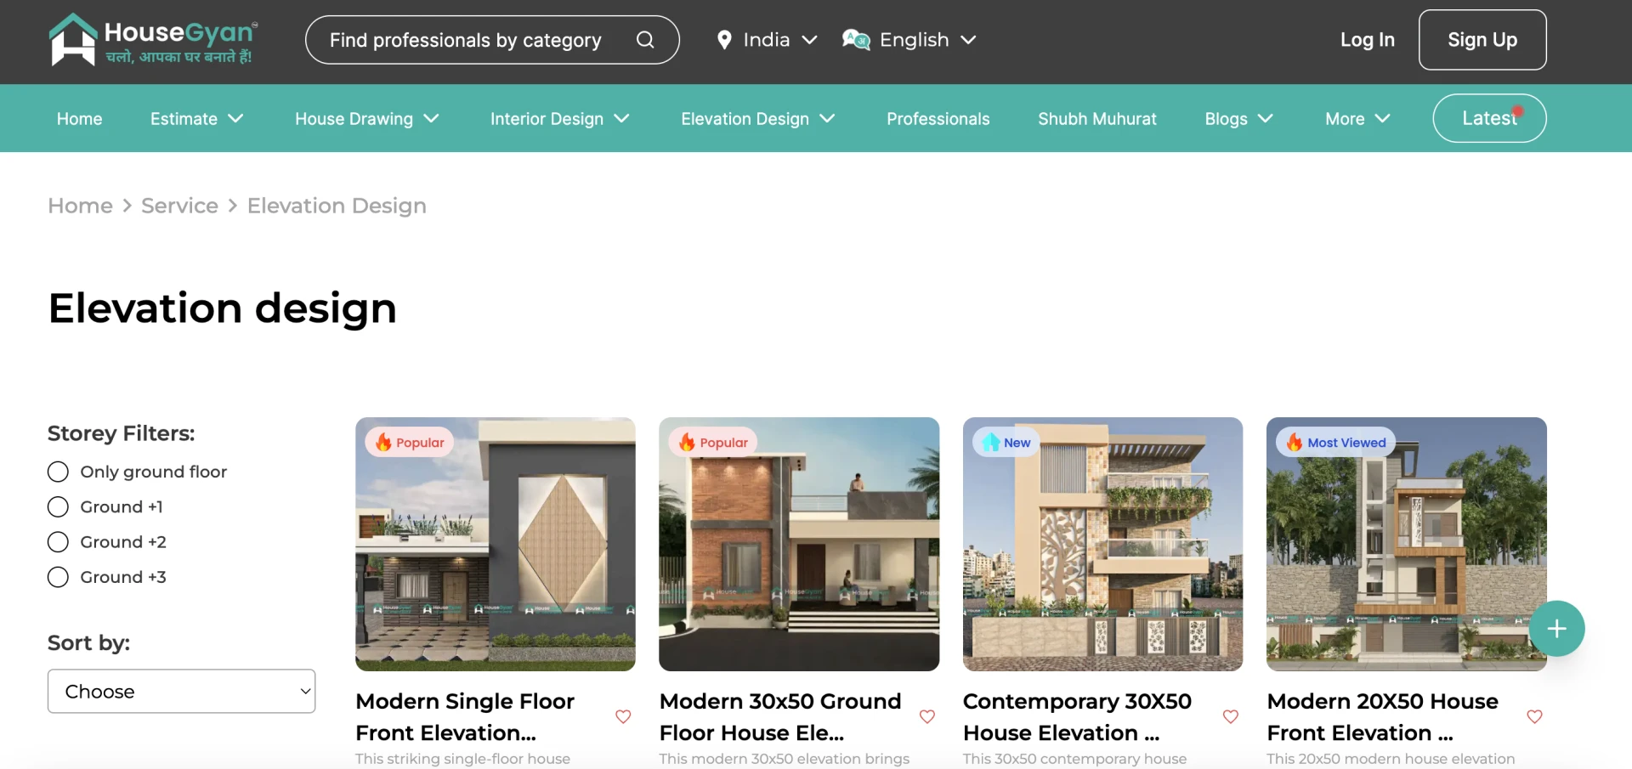This screenshot has width=1632, height=769.
Task: Click the Service breadcrumb link
Action: point(179,206)
